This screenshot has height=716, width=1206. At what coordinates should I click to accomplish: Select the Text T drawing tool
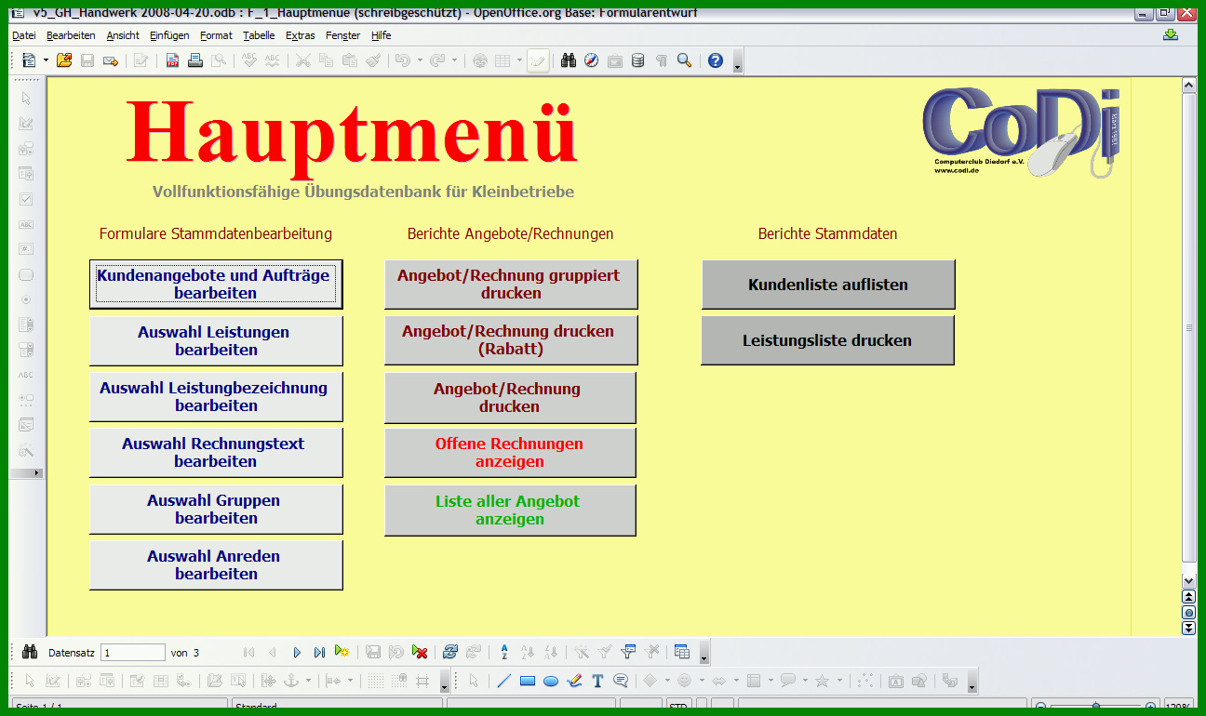[597, 681]
